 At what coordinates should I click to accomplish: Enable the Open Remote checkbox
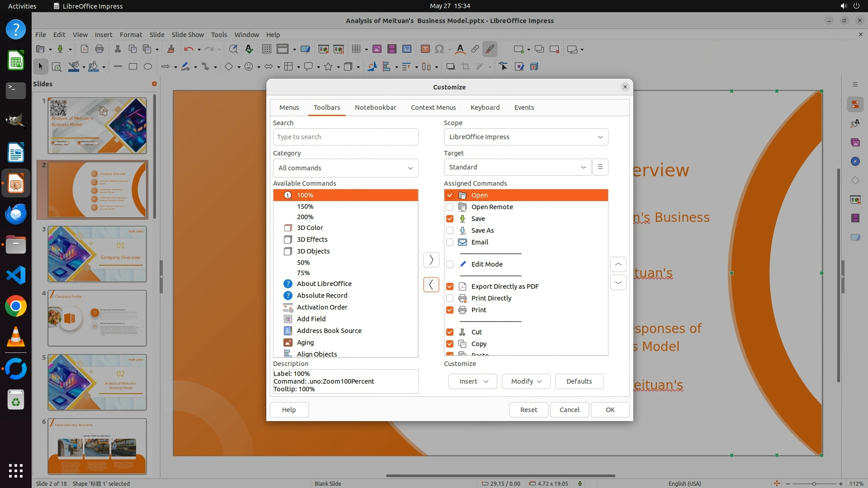450,207
